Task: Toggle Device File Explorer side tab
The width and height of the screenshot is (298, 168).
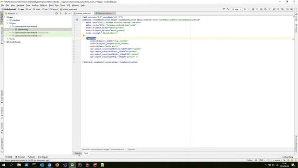Action: [296, 144]
